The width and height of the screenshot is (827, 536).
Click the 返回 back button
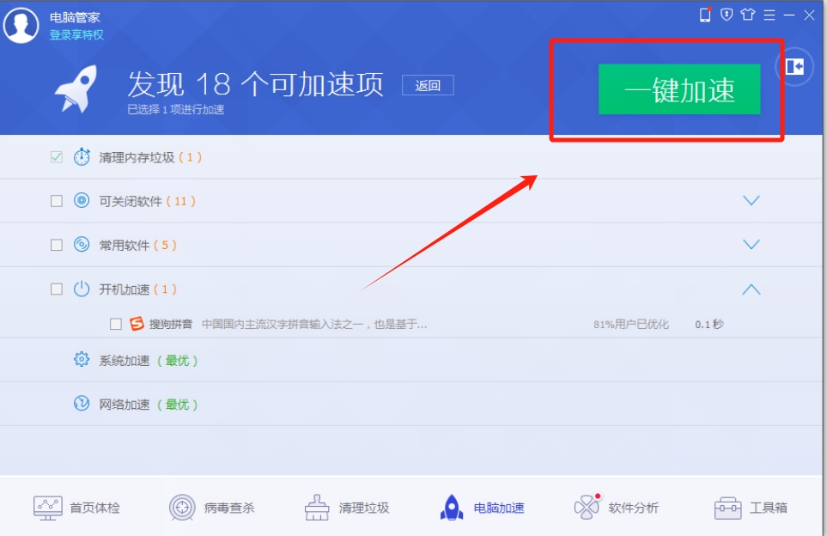point(429,86)
